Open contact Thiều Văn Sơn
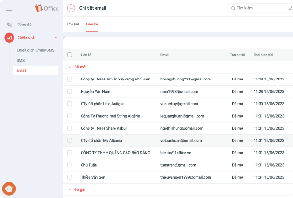Image resolution: width=293 pixels, height=198 pixels. [93, 177]
